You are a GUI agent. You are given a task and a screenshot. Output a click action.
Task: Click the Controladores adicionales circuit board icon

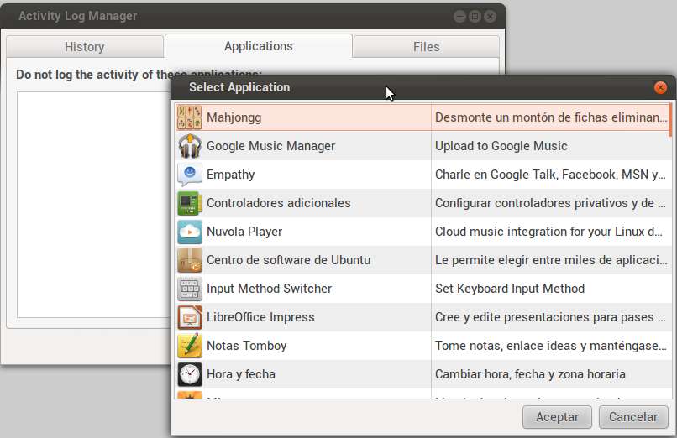[x=189, y=203]
